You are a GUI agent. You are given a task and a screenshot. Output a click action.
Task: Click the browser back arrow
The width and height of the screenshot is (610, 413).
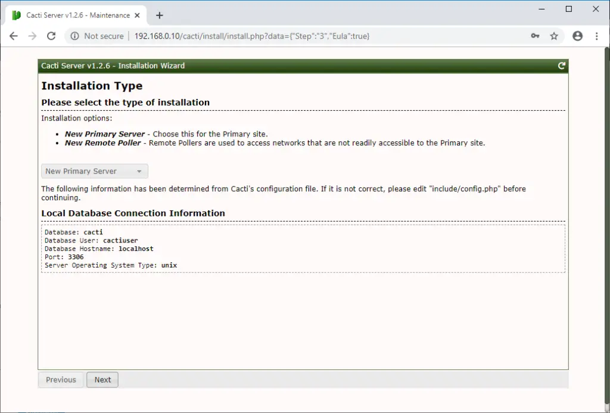[14, 36]
